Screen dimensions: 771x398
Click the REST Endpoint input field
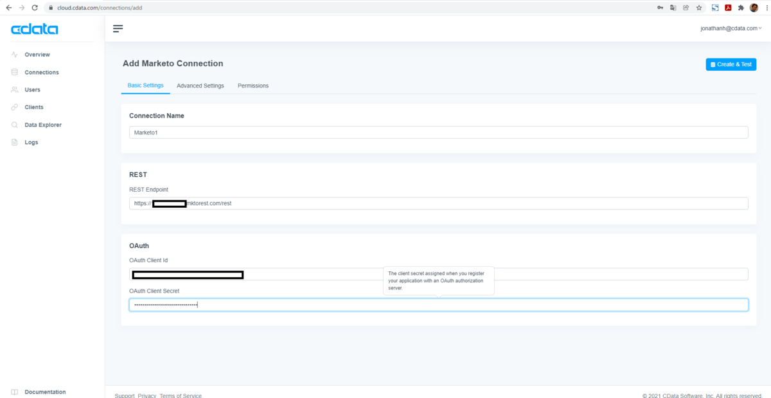click(x=438, y=203)
